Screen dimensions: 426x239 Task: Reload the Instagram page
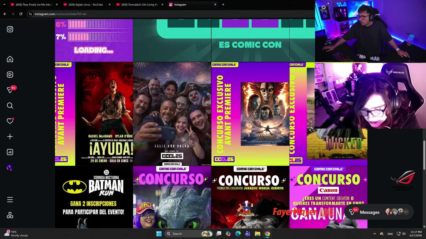pos(21,14)
